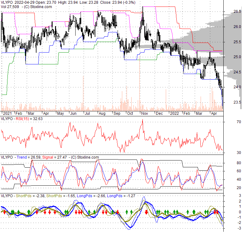The image size is (242, 232).
Task: Click the VLYPO ticker symbol in the chart header
Action: point(7,2)
